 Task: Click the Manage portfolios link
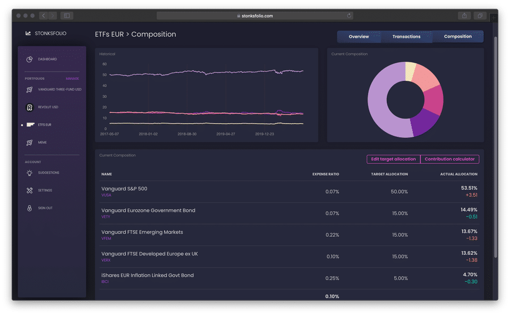72,78
